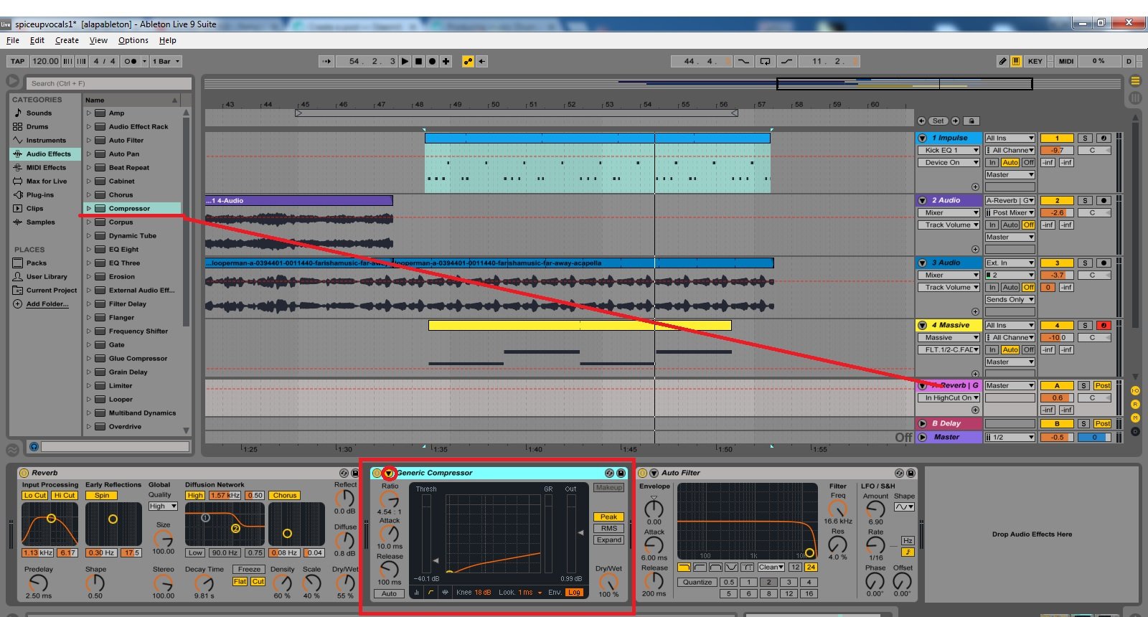This screenshot has width=1148, height=617.
Task: Click the Sounds category icon
Action: click(x=18, y=113)
